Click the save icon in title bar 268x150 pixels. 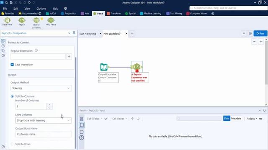11,2
